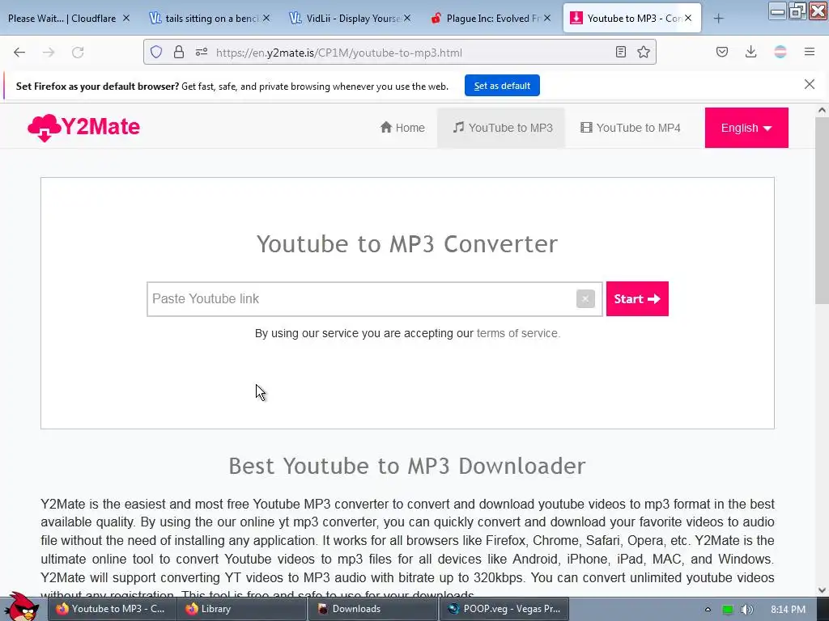Click Set as default button

pos(502,86)
